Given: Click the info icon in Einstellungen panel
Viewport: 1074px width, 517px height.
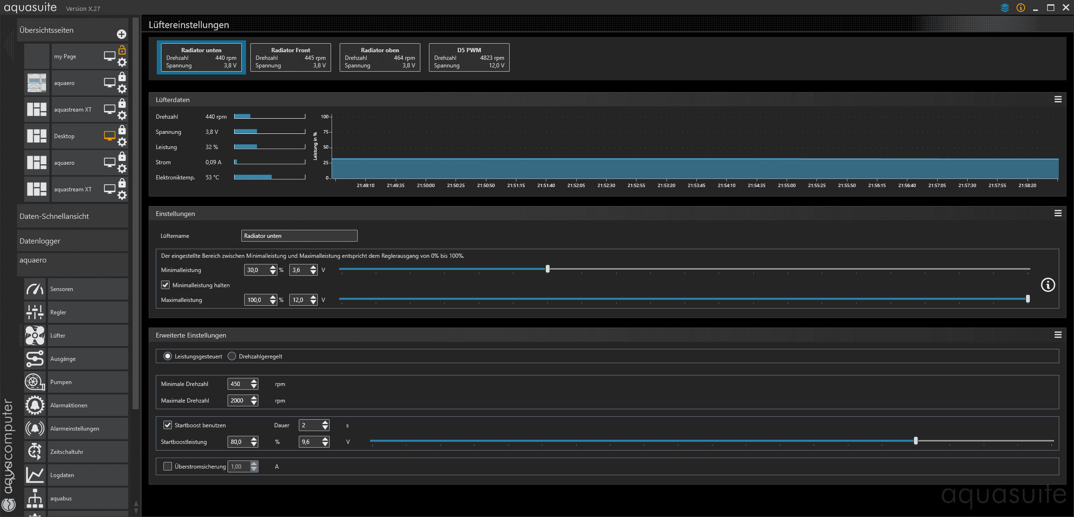Looking at the screenshot, I should (x=1048, y=285).
